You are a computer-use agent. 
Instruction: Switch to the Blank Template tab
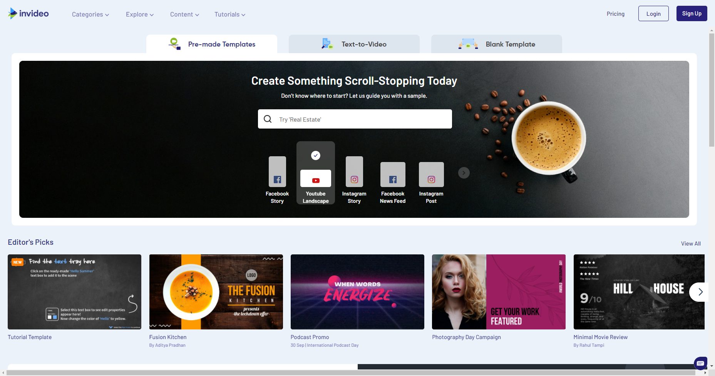(497, 44)
